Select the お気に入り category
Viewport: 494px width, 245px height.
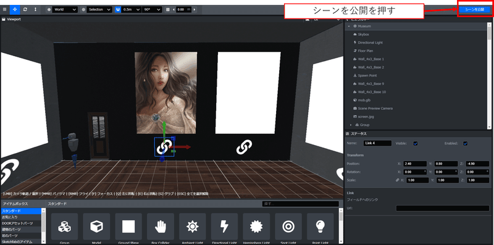point(21,217)
